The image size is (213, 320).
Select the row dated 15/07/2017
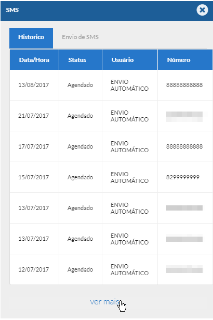click(111, 177)
